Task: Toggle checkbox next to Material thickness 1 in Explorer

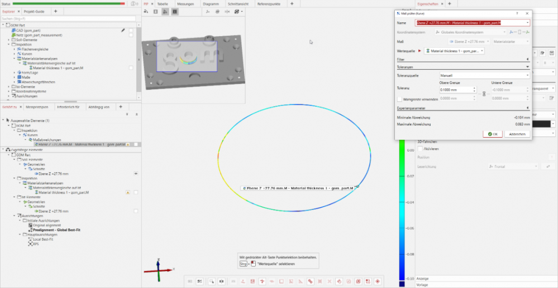Action: pyautogui.click(x=130, y=67)
